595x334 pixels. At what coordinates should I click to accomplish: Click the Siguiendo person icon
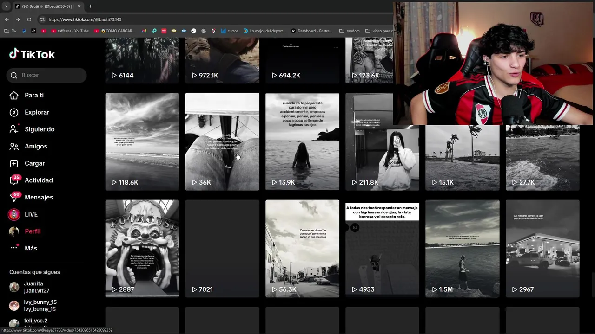14,129
